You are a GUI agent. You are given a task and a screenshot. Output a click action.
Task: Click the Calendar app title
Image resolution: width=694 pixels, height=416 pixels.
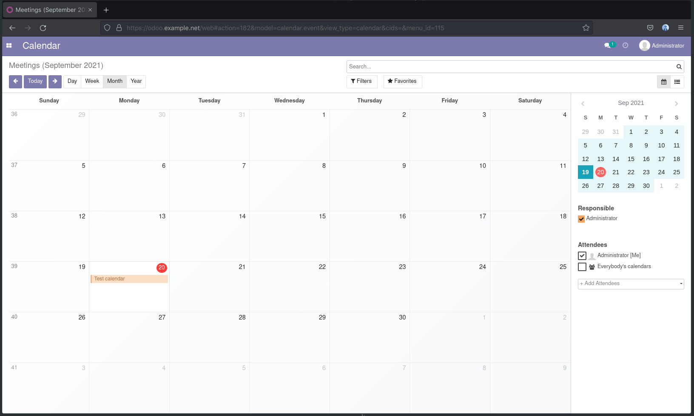coord(41,46)
